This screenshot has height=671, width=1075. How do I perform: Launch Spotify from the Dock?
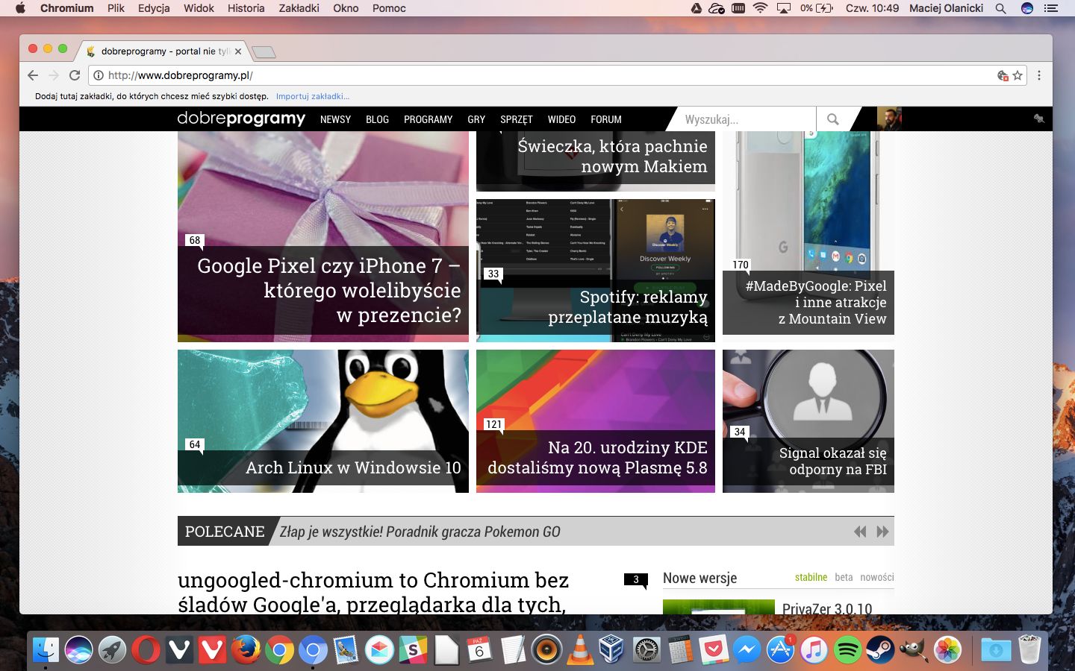pyautogui.click(x=847, y=650)
